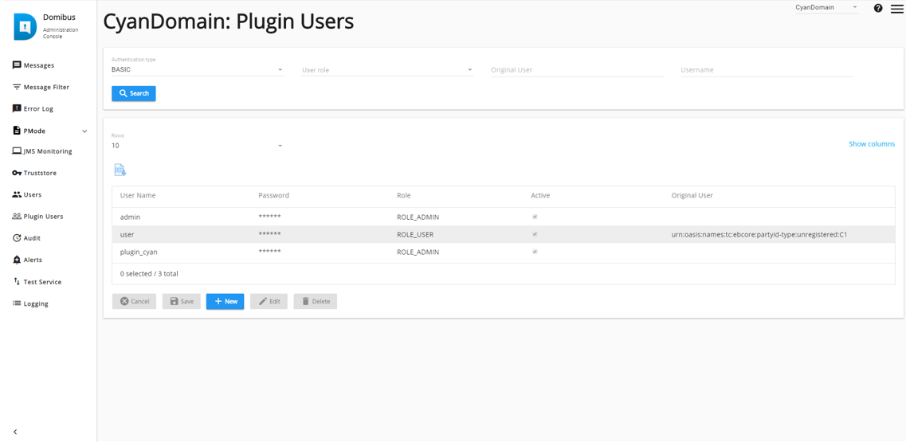The image size is (906, 442).
Task: Go to Messages in the sidebar
Action: pos(38,65)
